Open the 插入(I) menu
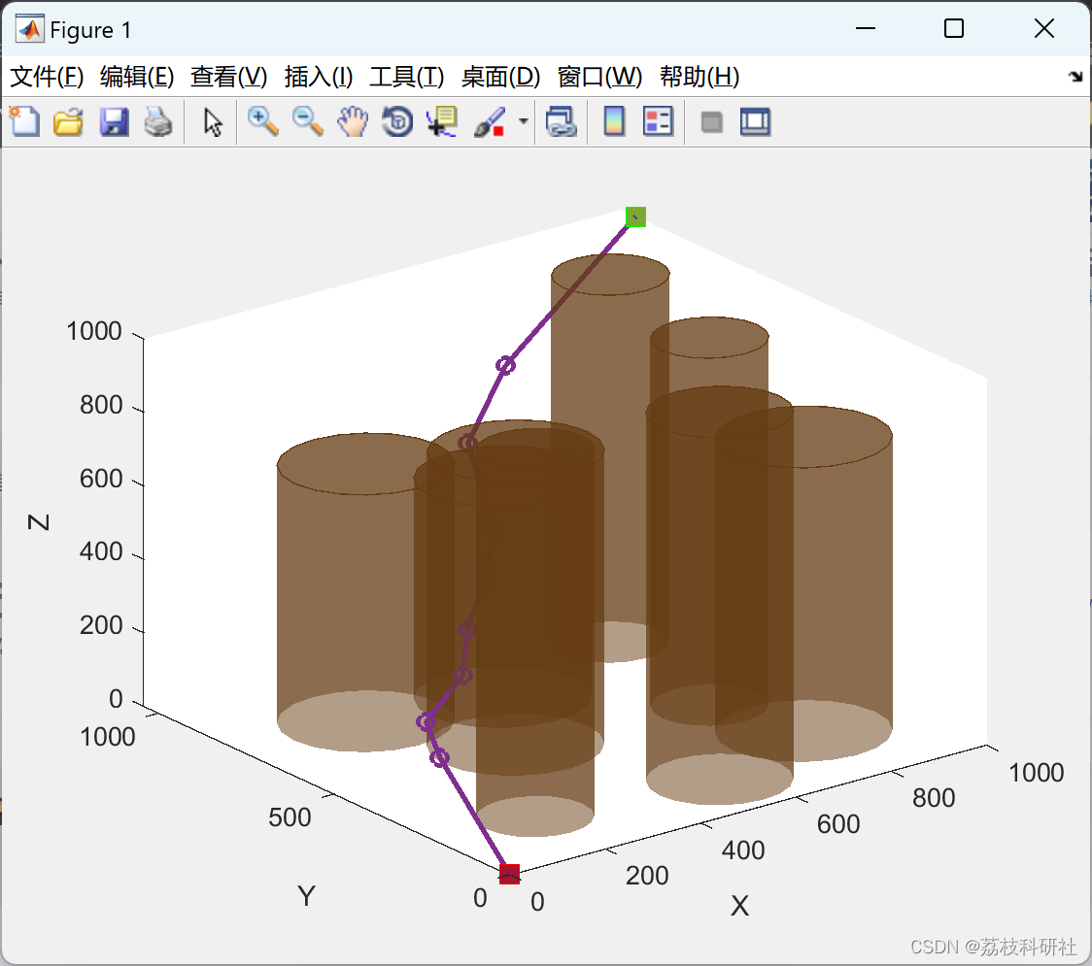 (x=319, y=77)
